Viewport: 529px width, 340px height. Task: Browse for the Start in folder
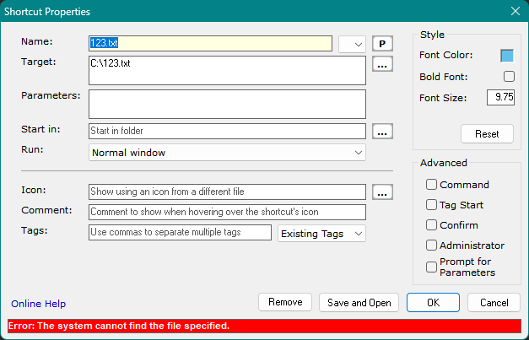(x=383, y=132)
